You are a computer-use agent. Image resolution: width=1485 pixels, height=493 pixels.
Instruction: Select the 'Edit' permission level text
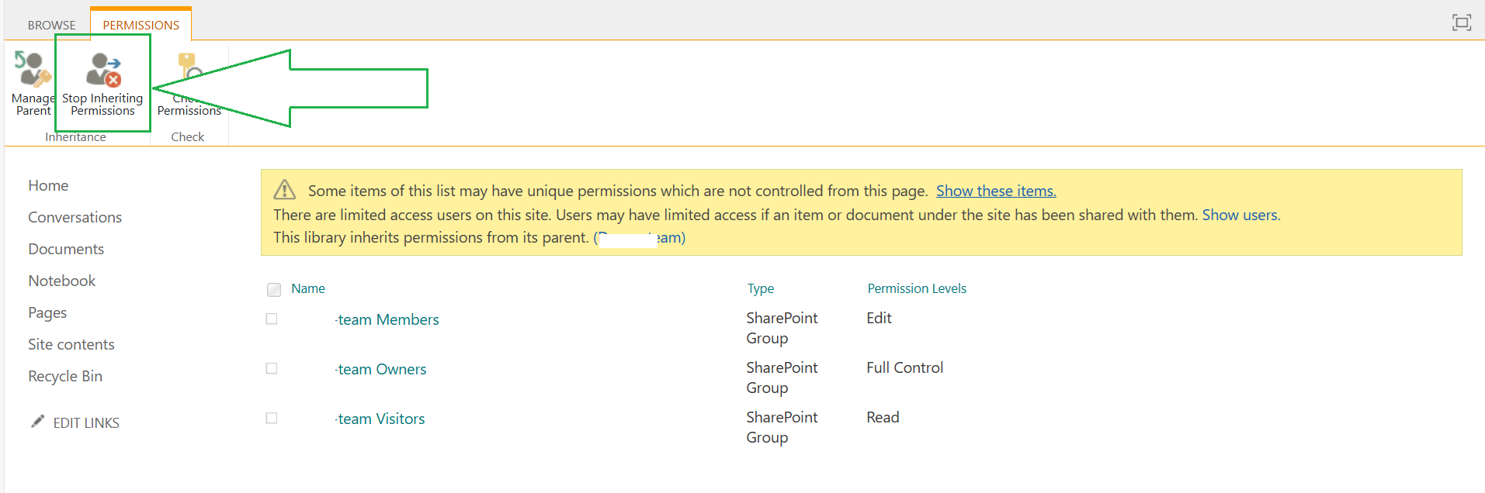(880, 318)
